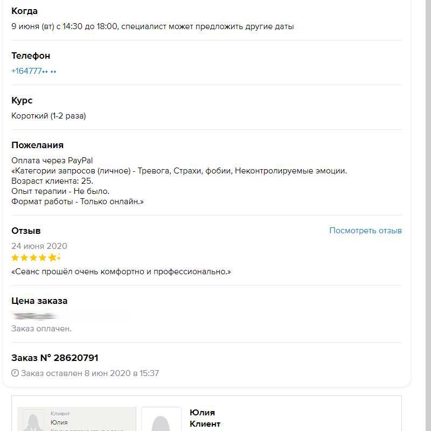Click the large client avatar next to Юлия

coord(161,419)
